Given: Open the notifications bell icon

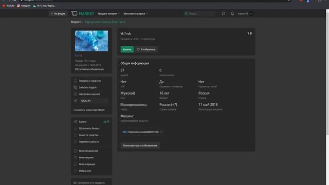Looking at the screenshot, I should pos(232,13).
